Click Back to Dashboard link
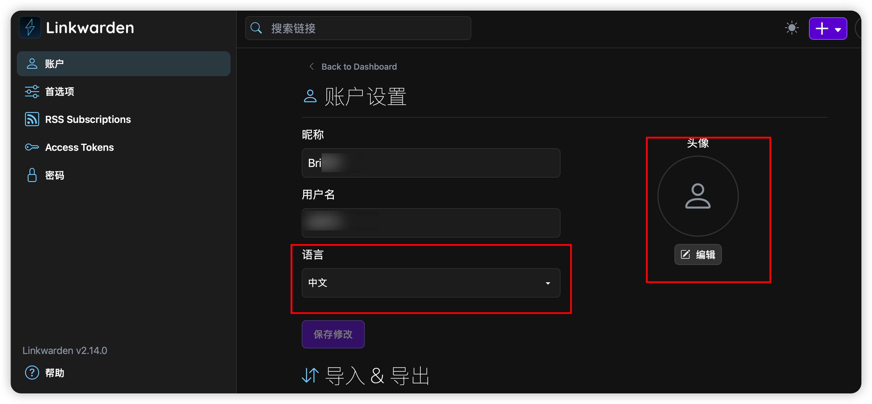 359,67
